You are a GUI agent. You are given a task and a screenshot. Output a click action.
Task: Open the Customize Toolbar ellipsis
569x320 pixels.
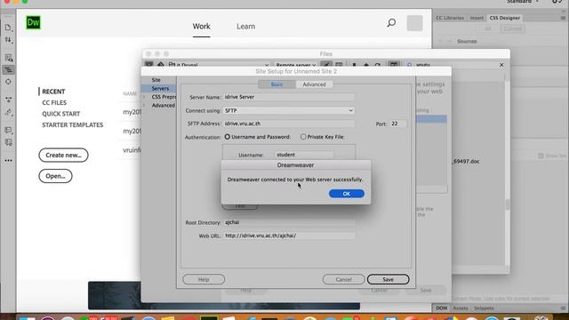8,160
